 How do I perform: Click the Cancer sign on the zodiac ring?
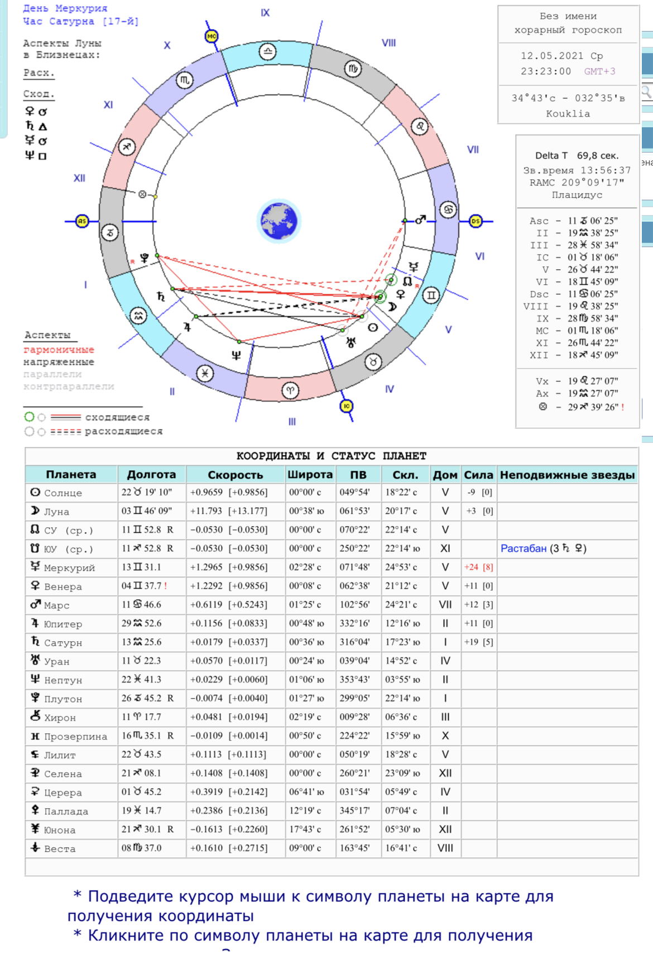tap(448, 210)
